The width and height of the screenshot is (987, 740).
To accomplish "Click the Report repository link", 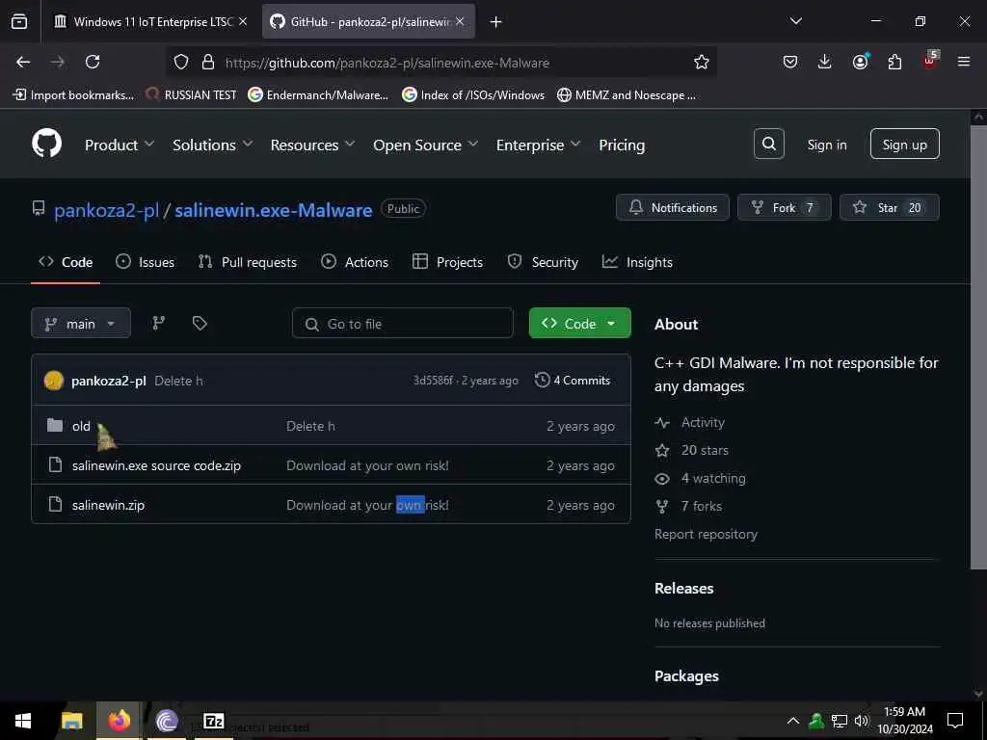I will tap(706, 534).
